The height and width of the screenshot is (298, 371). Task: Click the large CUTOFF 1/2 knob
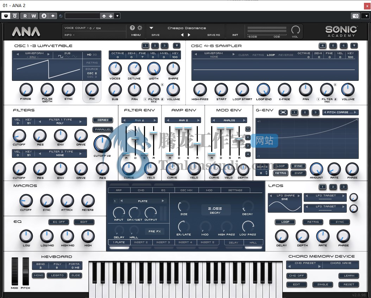tap(102, 144)
